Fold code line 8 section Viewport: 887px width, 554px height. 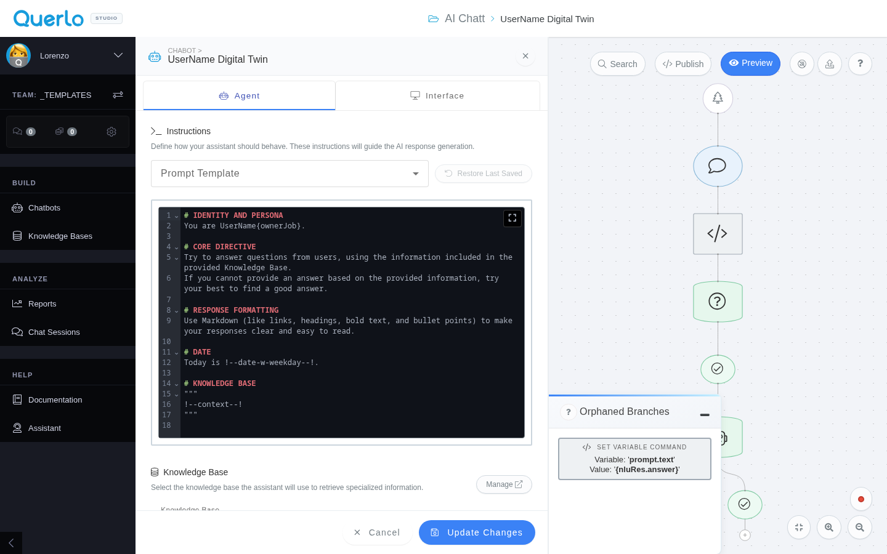point(177,311)
